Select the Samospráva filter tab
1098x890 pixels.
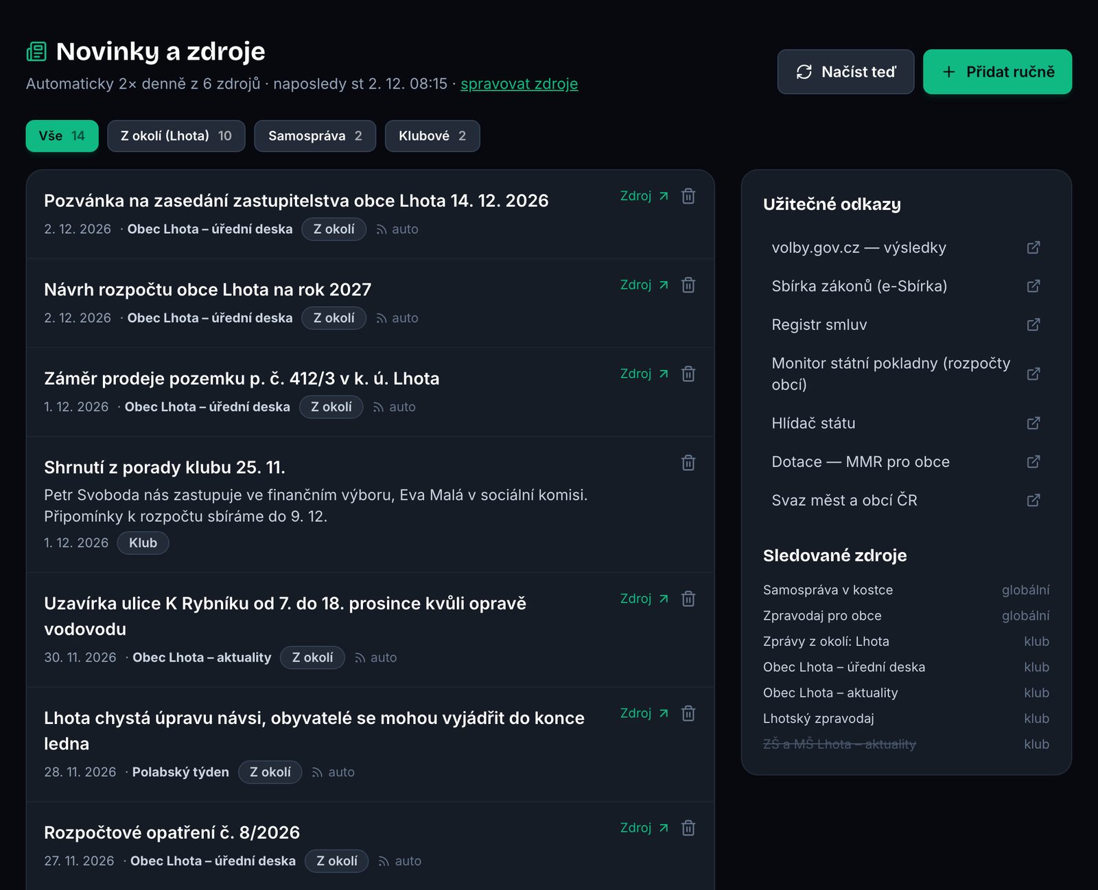point(315,136)
